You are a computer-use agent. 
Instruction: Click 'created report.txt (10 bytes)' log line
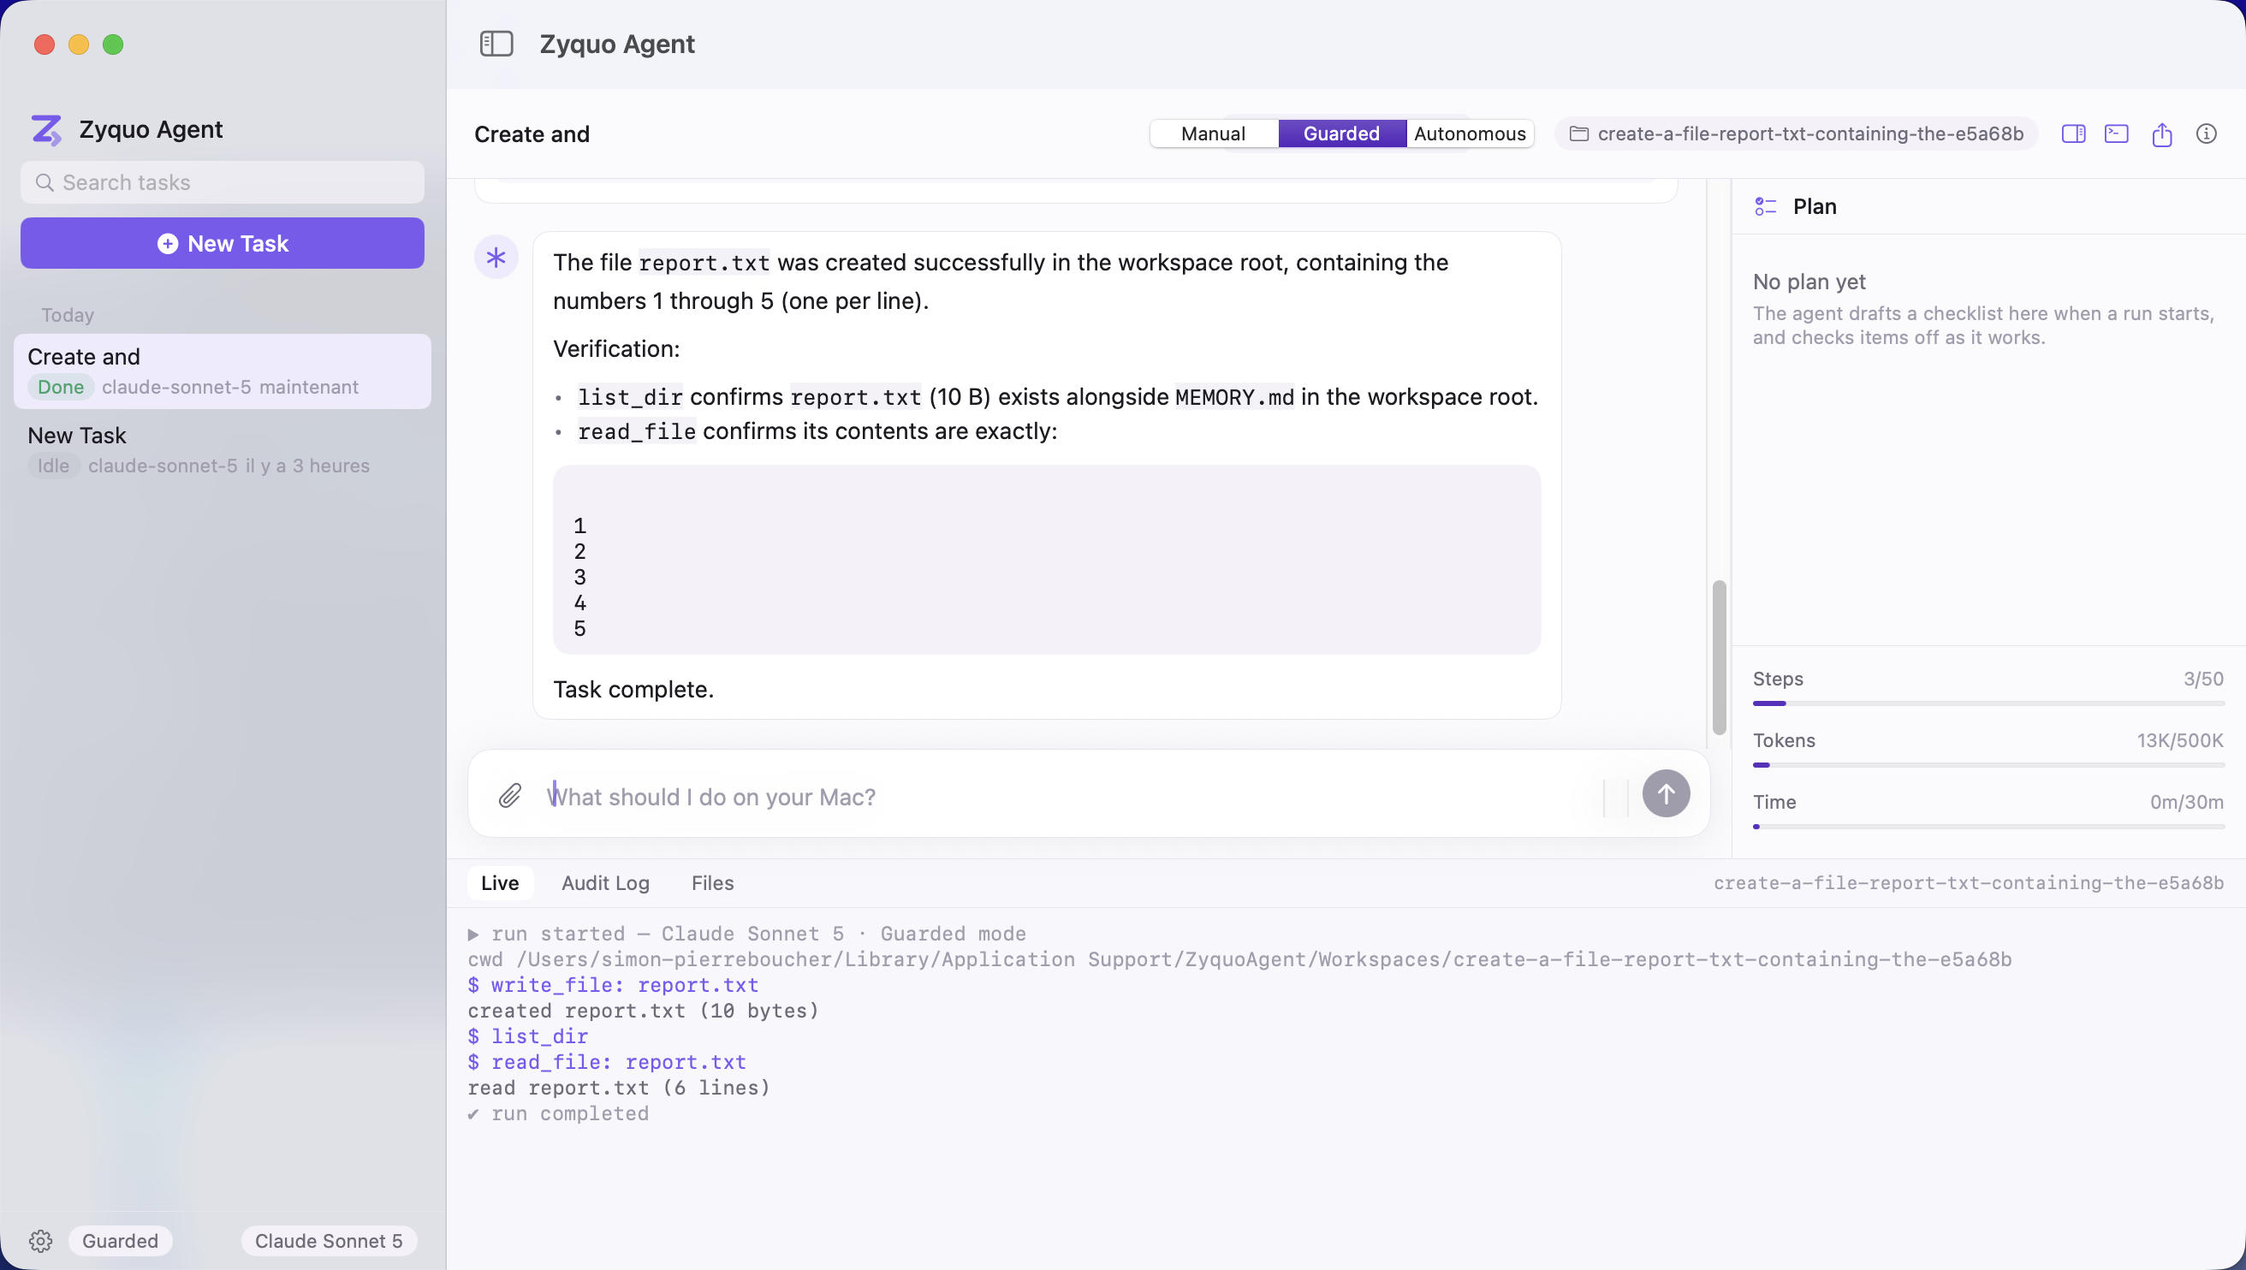pos(644,1011)
